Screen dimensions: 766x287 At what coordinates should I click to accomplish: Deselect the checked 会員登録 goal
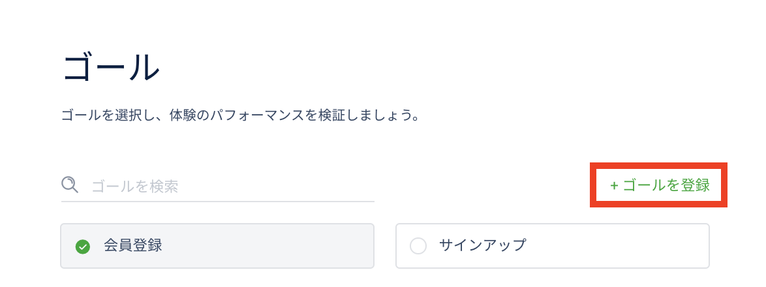point(83,247)
